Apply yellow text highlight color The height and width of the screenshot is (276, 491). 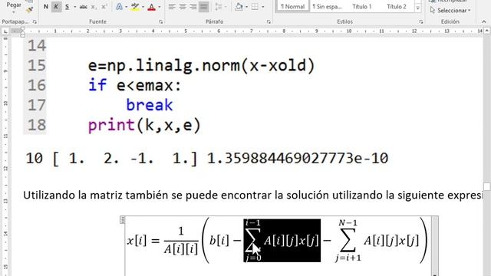point(135,7)
